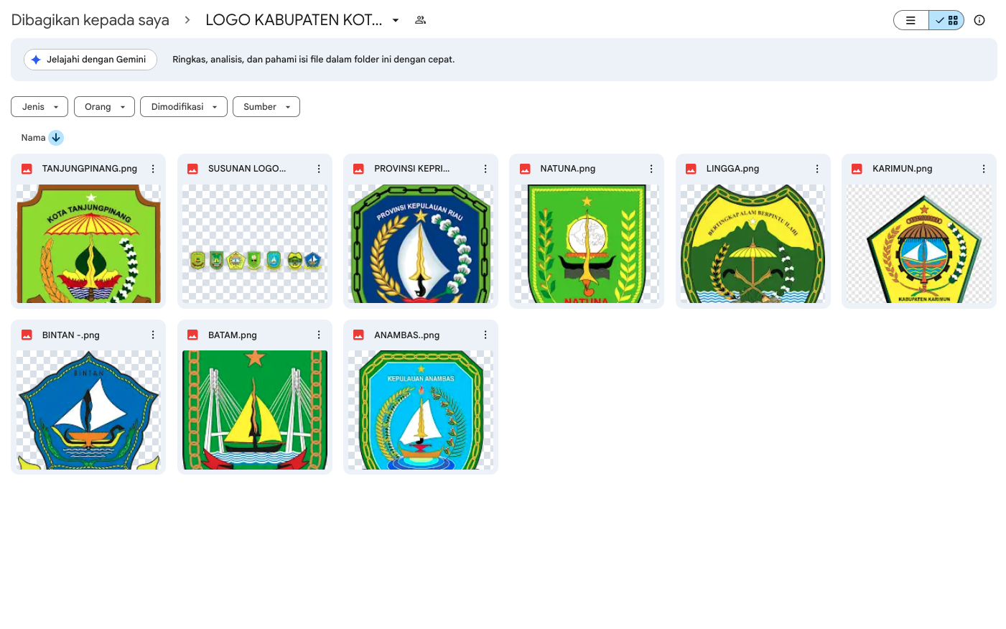Viewport: 1006px width, 629px height.
Task: Open the BINTAN logo thumbnail
Action: coord(88,410)
